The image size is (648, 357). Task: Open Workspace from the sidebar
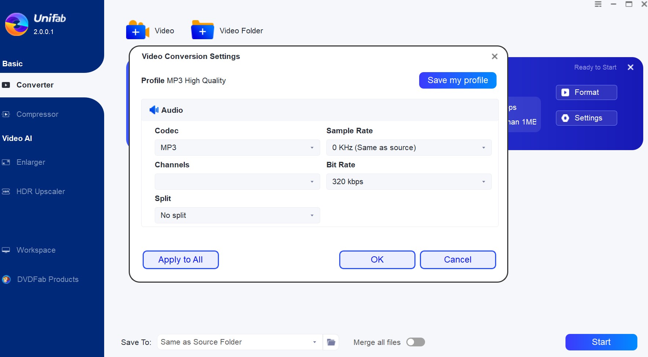tap(36, 250)
